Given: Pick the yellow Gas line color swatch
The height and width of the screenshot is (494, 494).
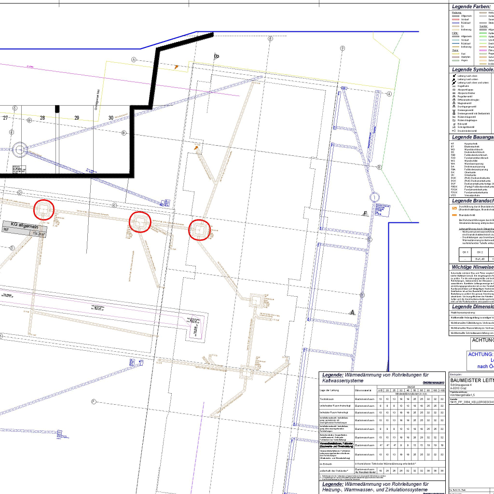Looking at the screenshot, I should (455, 53).
